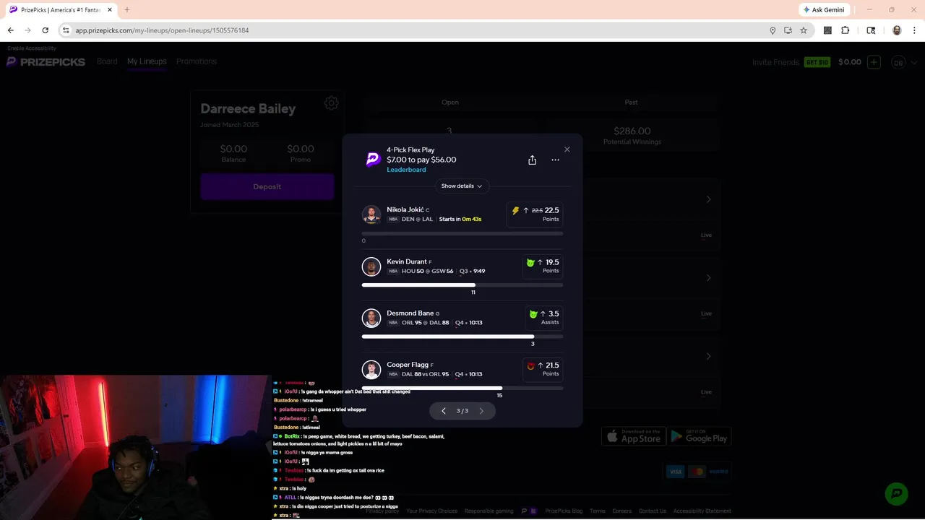This screenshot has height=520, width=925.
Task: Expand the third background lineup chevron
Action: 708,356
